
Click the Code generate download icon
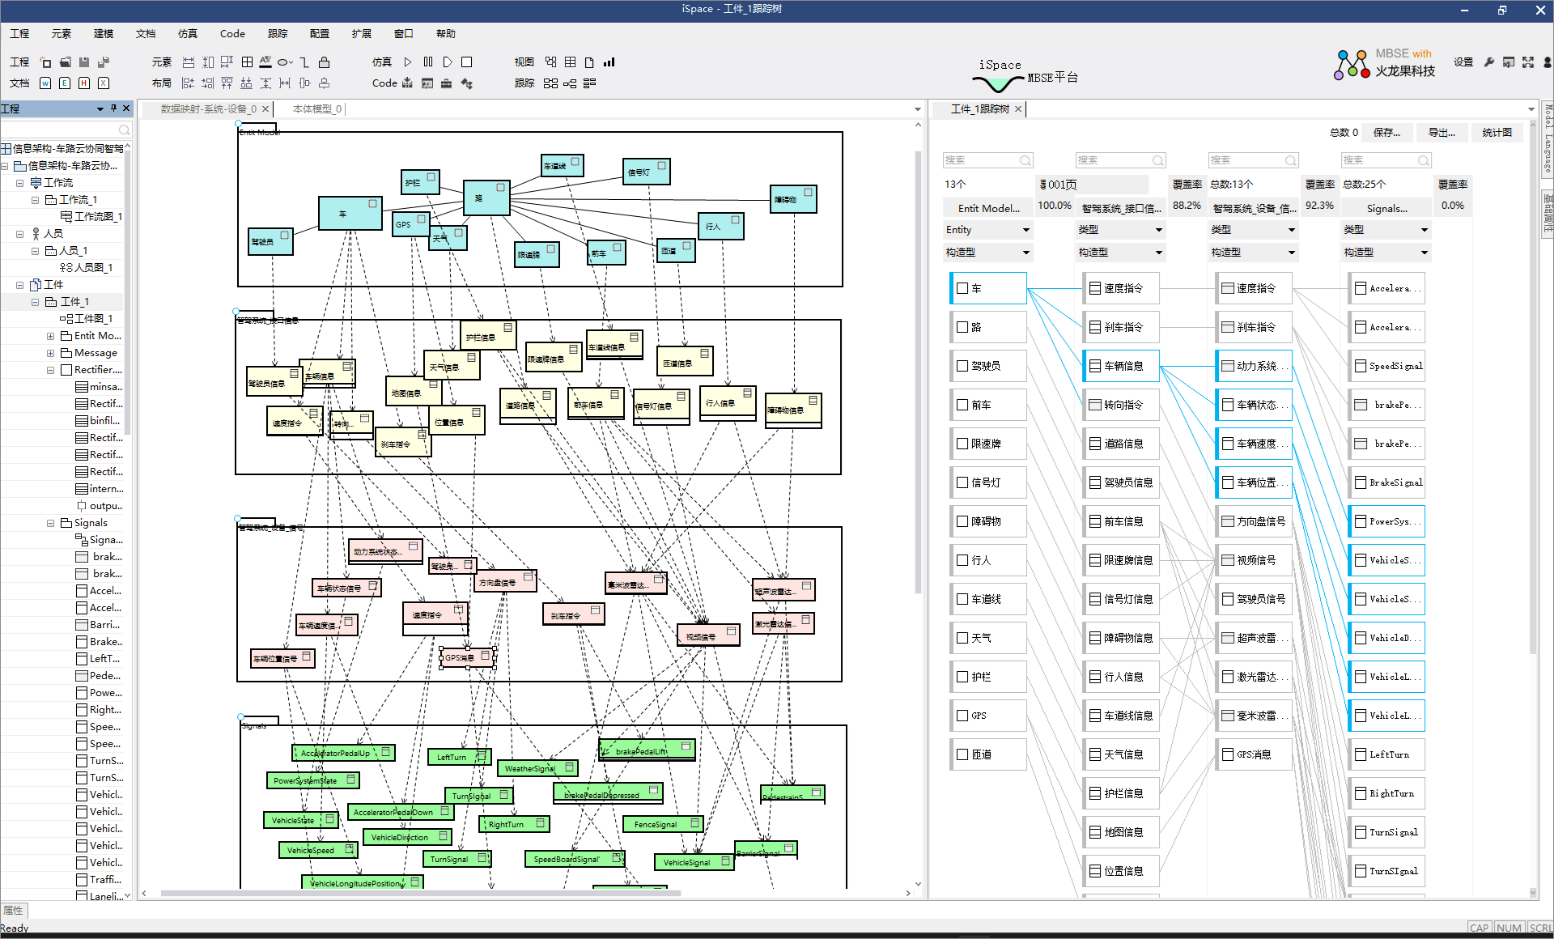click(x=408, y=83)
